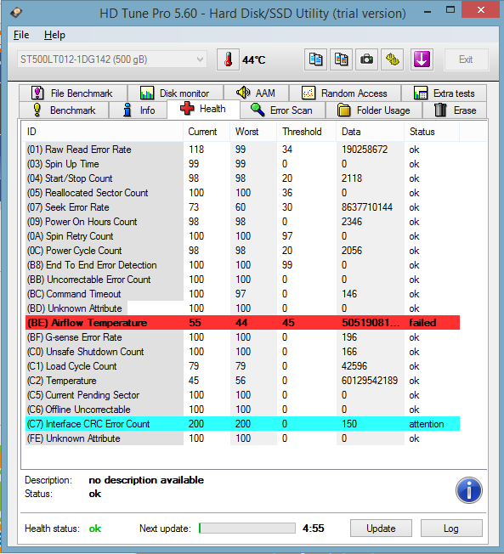Switch to the Benchmark tab
The image size is (504, 554).
pos(64,110)
